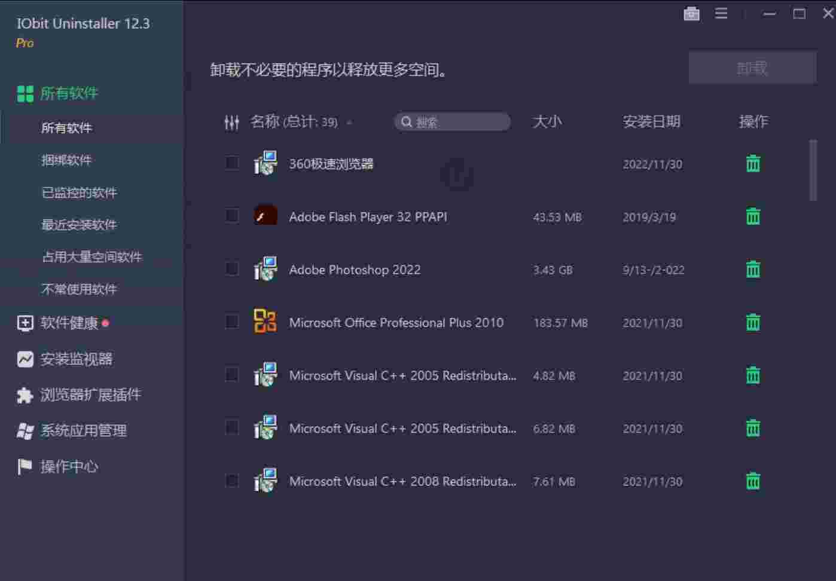Check the box for Microsoft Office Professional Plus 2010
This screenshot has width=836, height=581.
coord(232,321)
